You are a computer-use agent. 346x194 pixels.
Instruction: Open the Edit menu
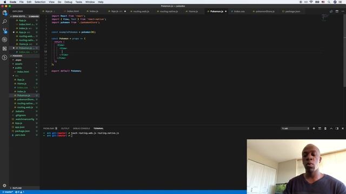pos(29,2)
